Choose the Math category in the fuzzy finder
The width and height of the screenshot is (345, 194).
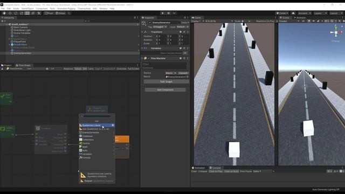pyautogui.click(x=97, y=147)
